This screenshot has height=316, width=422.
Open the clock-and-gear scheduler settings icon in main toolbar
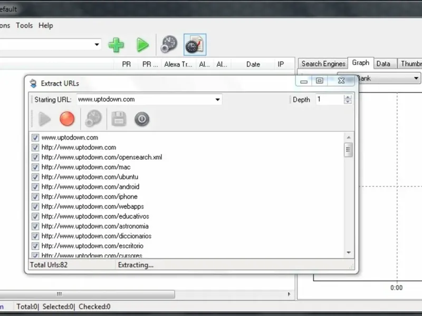click(x=169, y=44)
